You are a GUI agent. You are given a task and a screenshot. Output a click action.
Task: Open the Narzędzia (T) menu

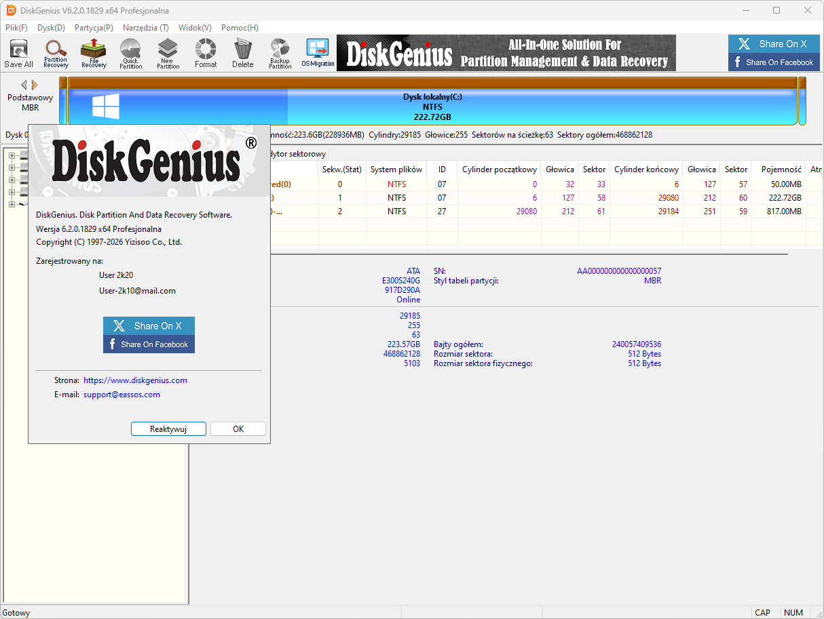pyautogui.click(x=146, y=28)
